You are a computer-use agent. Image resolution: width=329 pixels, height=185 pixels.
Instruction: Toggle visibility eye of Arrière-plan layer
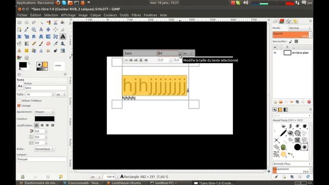[x=275, y=52]
